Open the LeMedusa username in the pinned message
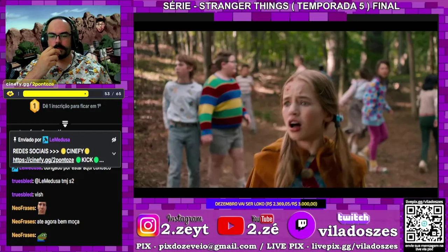Screen dimensions: 448x252 (59, 140)
